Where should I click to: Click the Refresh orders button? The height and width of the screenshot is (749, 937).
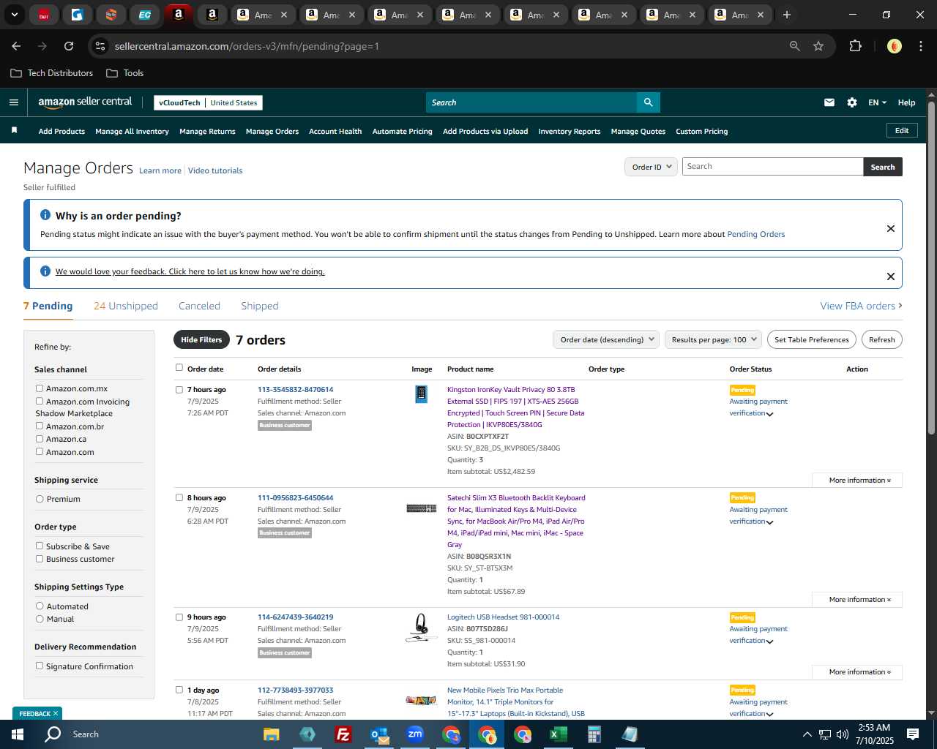(882, 339)
